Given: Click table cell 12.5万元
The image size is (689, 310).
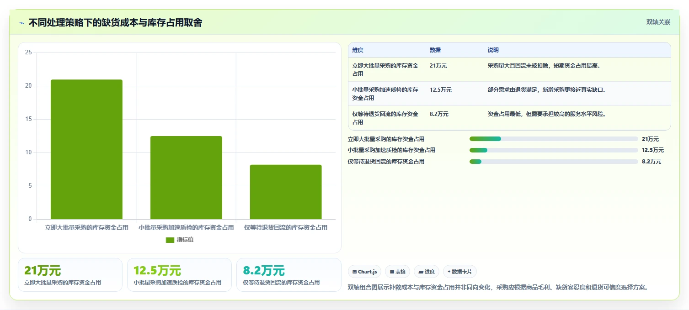Looking at the screenshot, I should click(441, 90).
